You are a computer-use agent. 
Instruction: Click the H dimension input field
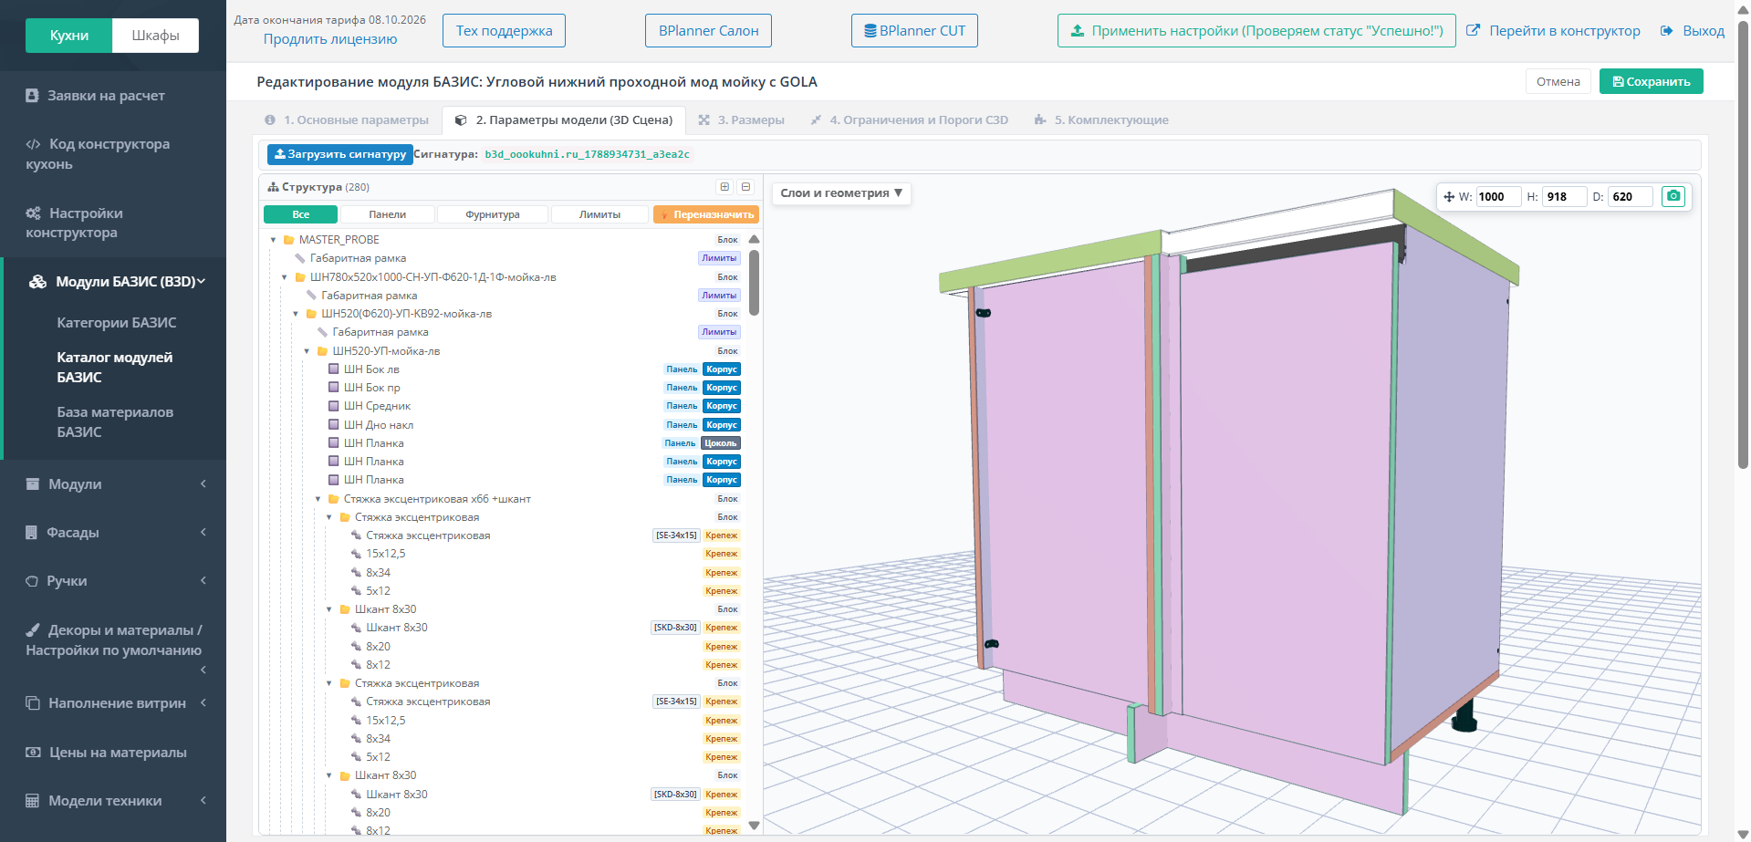[x=1564, y=197]
